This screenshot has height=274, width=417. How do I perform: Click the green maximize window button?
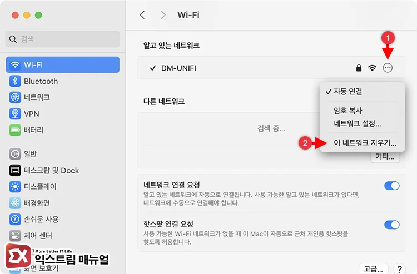(x=38, y=15)
